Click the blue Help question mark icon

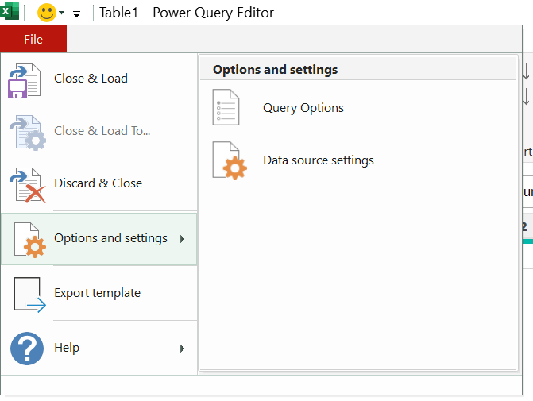[x=27, y=348]
